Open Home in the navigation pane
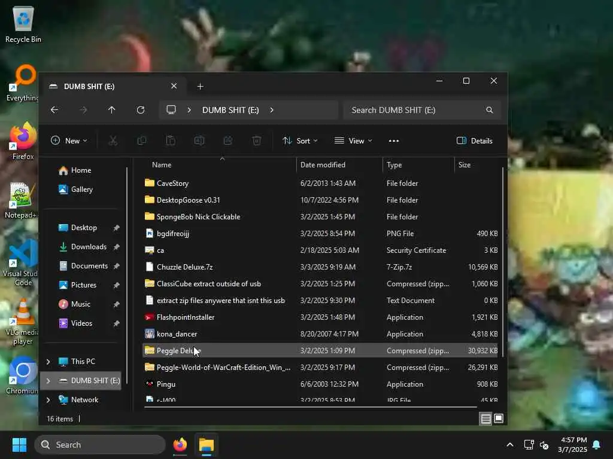The width and height of the screenshot is (613, 459). [75, 170]
